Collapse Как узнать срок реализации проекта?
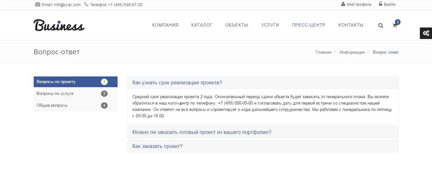Image resolution: width=432 pixels, height=171 pixels. tap(263, 82)
